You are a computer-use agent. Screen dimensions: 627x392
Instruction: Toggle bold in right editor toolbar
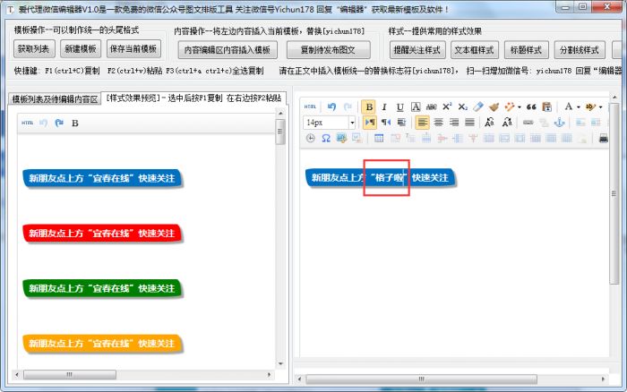[369, 107]
